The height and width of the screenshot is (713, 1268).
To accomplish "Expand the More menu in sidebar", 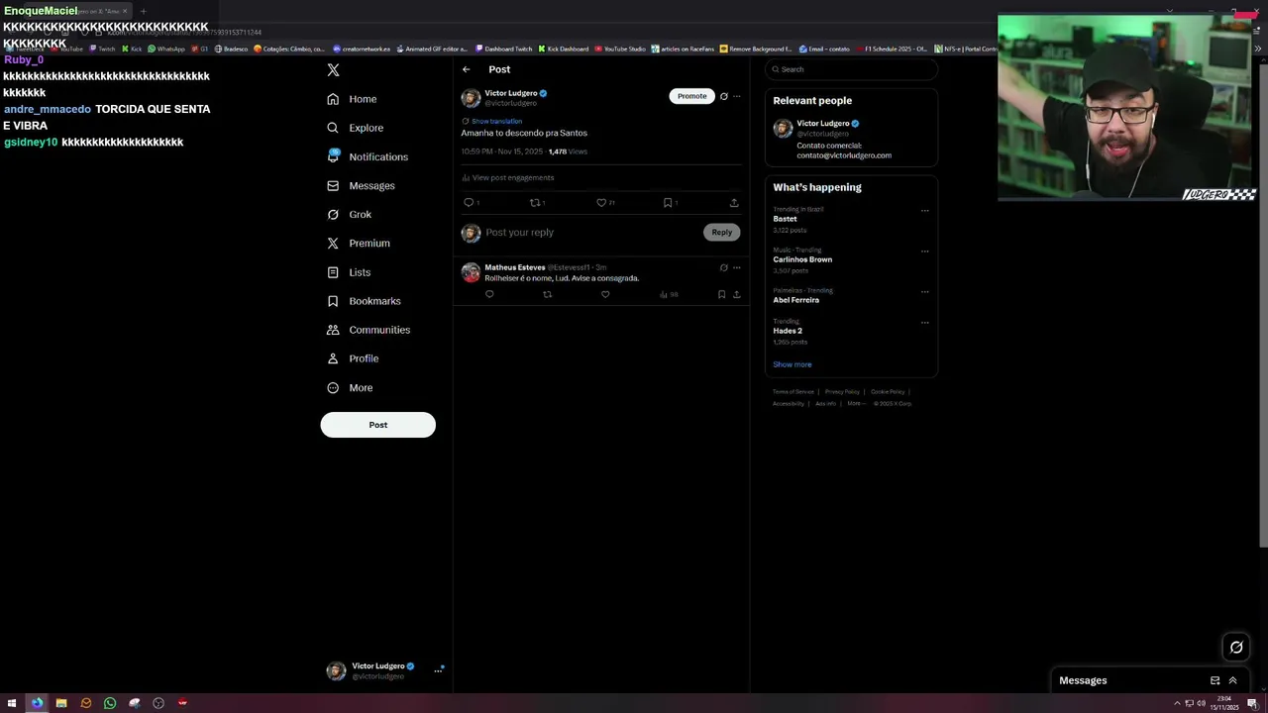I will (349, 387).
